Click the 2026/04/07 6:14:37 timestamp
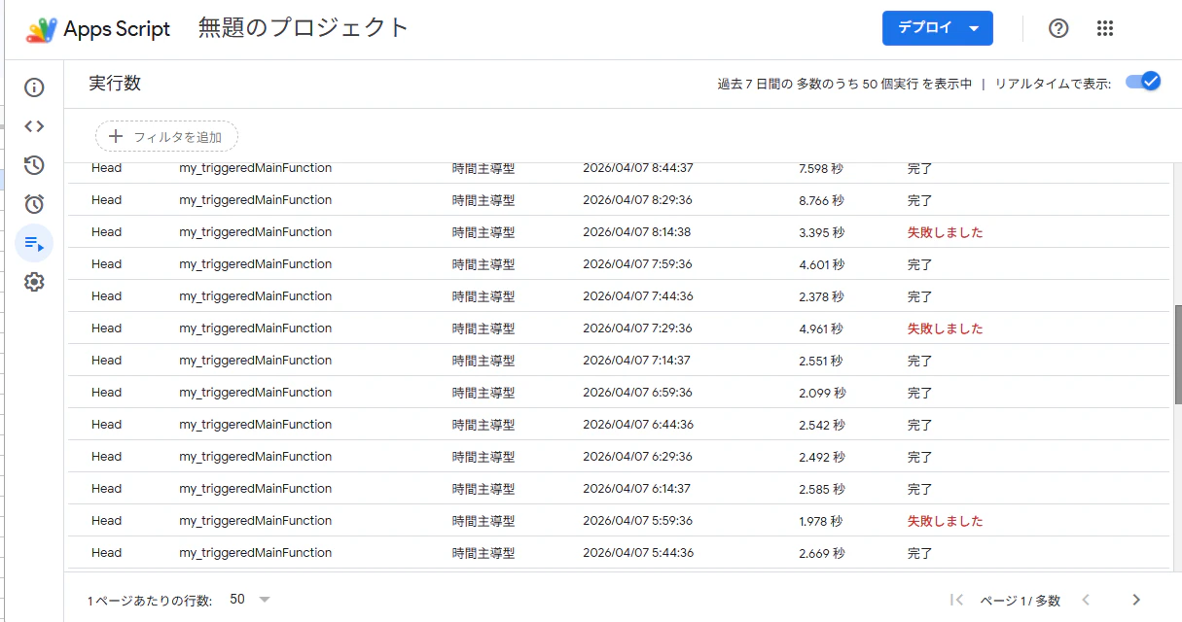The image size is (1182, 622). tap(637, 489)
